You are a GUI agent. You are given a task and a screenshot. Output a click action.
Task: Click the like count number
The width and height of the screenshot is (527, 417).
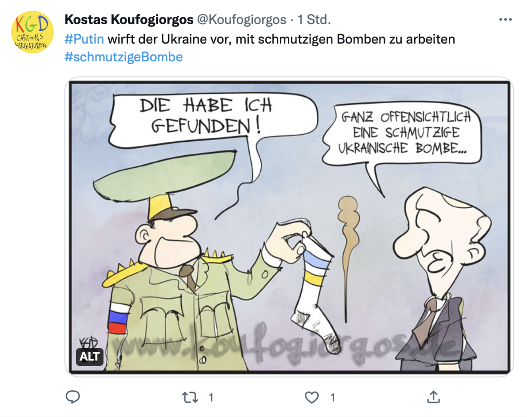(x=333, y=397)
